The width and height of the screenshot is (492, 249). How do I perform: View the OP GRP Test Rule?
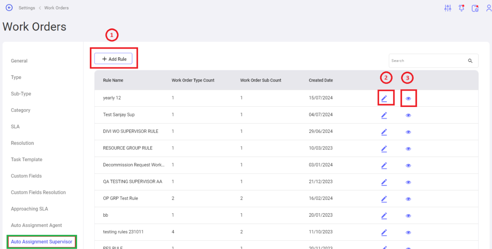click(408, 199)
